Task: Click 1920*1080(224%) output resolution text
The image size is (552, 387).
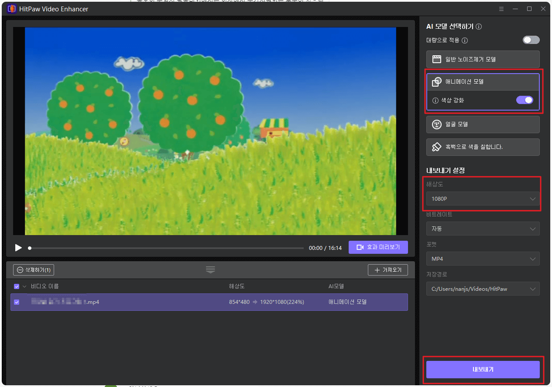Action: [282, 302]
